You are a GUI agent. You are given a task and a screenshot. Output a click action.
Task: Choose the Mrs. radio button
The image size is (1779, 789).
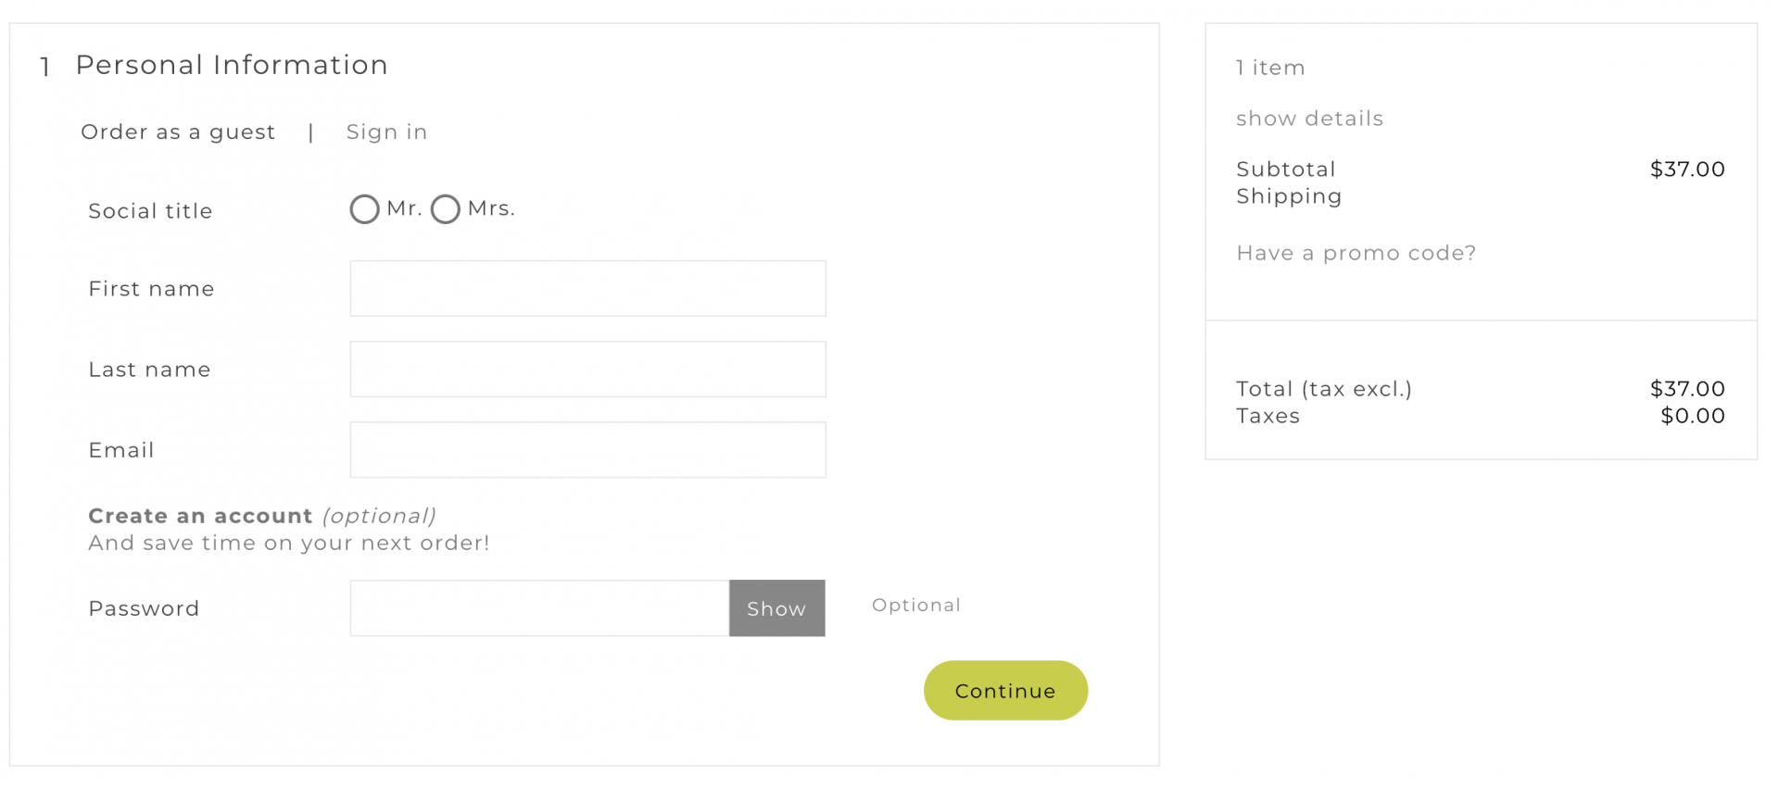[446, 209]
